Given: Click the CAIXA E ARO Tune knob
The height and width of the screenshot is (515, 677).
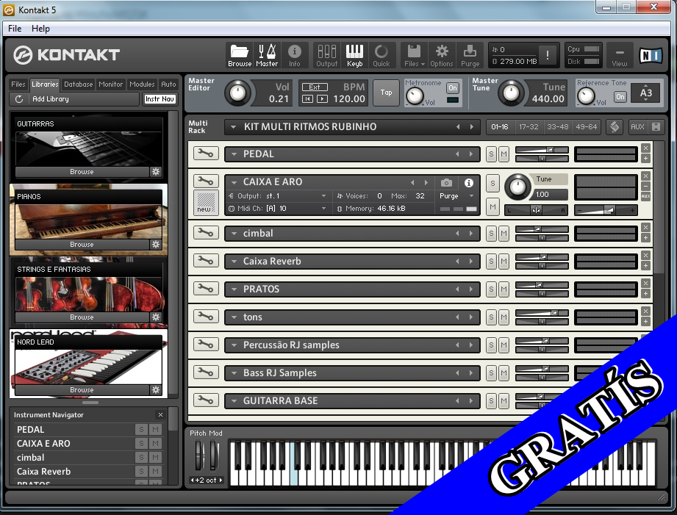Looking at the screenshot, I should click(517, 186).
